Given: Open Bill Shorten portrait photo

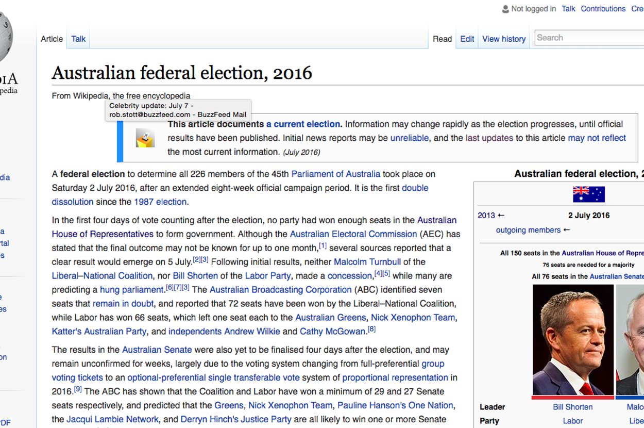Looking at the screenshot, I should point(573,339).
